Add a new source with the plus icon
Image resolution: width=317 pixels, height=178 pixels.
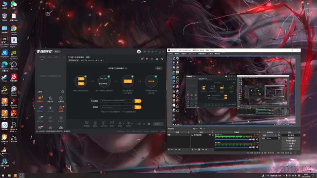pos(193,150)
